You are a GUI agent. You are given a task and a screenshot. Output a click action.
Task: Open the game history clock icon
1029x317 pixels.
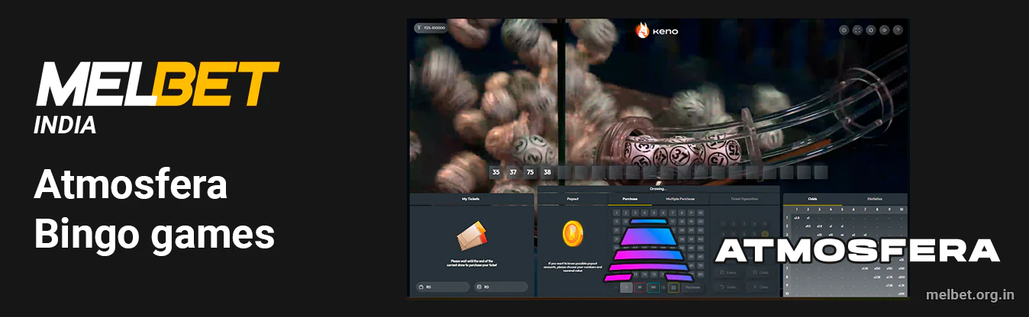844,30
